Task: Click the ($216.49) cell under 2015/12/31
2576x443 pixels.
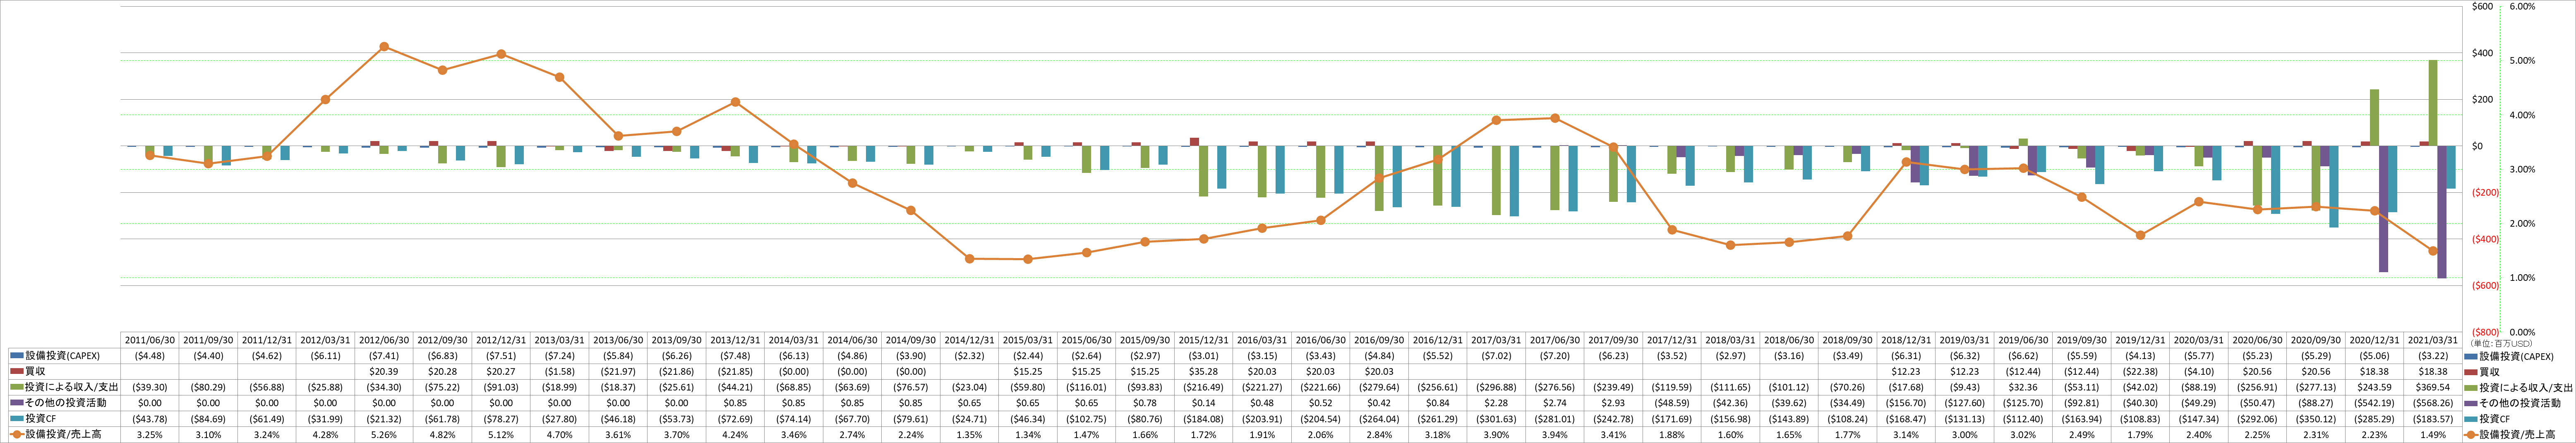Action: click(1204, 387)
